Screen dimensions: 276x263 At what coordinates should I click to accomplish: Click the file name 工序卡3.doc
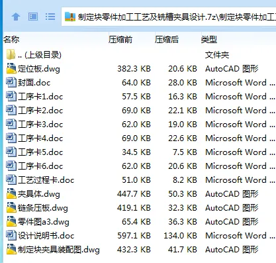pyautogui.click(x=40, y=125)
